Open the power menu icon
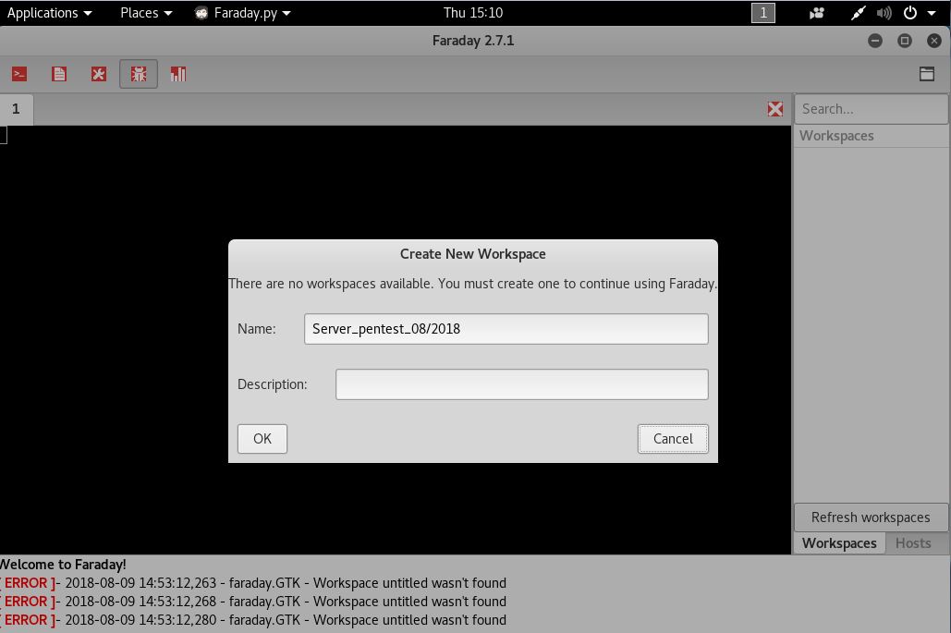 click(909, 13)
